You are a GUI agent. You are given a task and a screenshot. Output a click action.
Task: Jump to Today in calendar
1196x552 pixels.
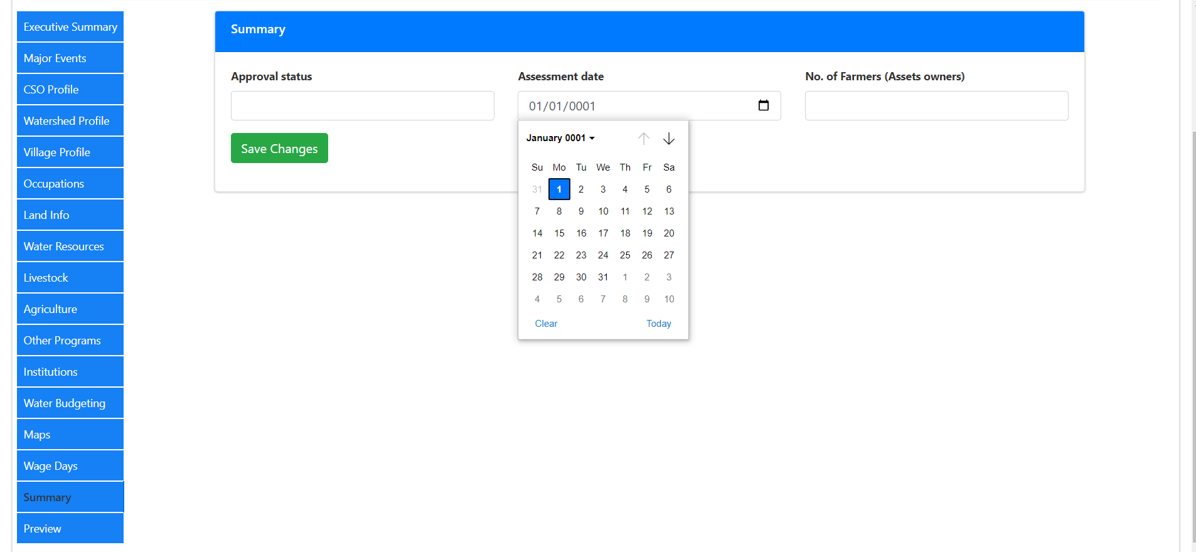659,324
